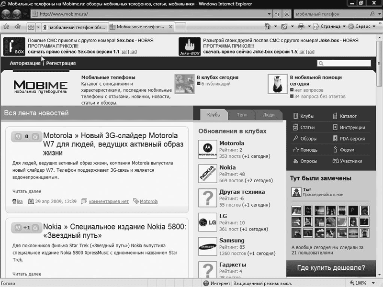Open the Nokia club logo
Screen dimensions: 383x287
pos(208,174)
